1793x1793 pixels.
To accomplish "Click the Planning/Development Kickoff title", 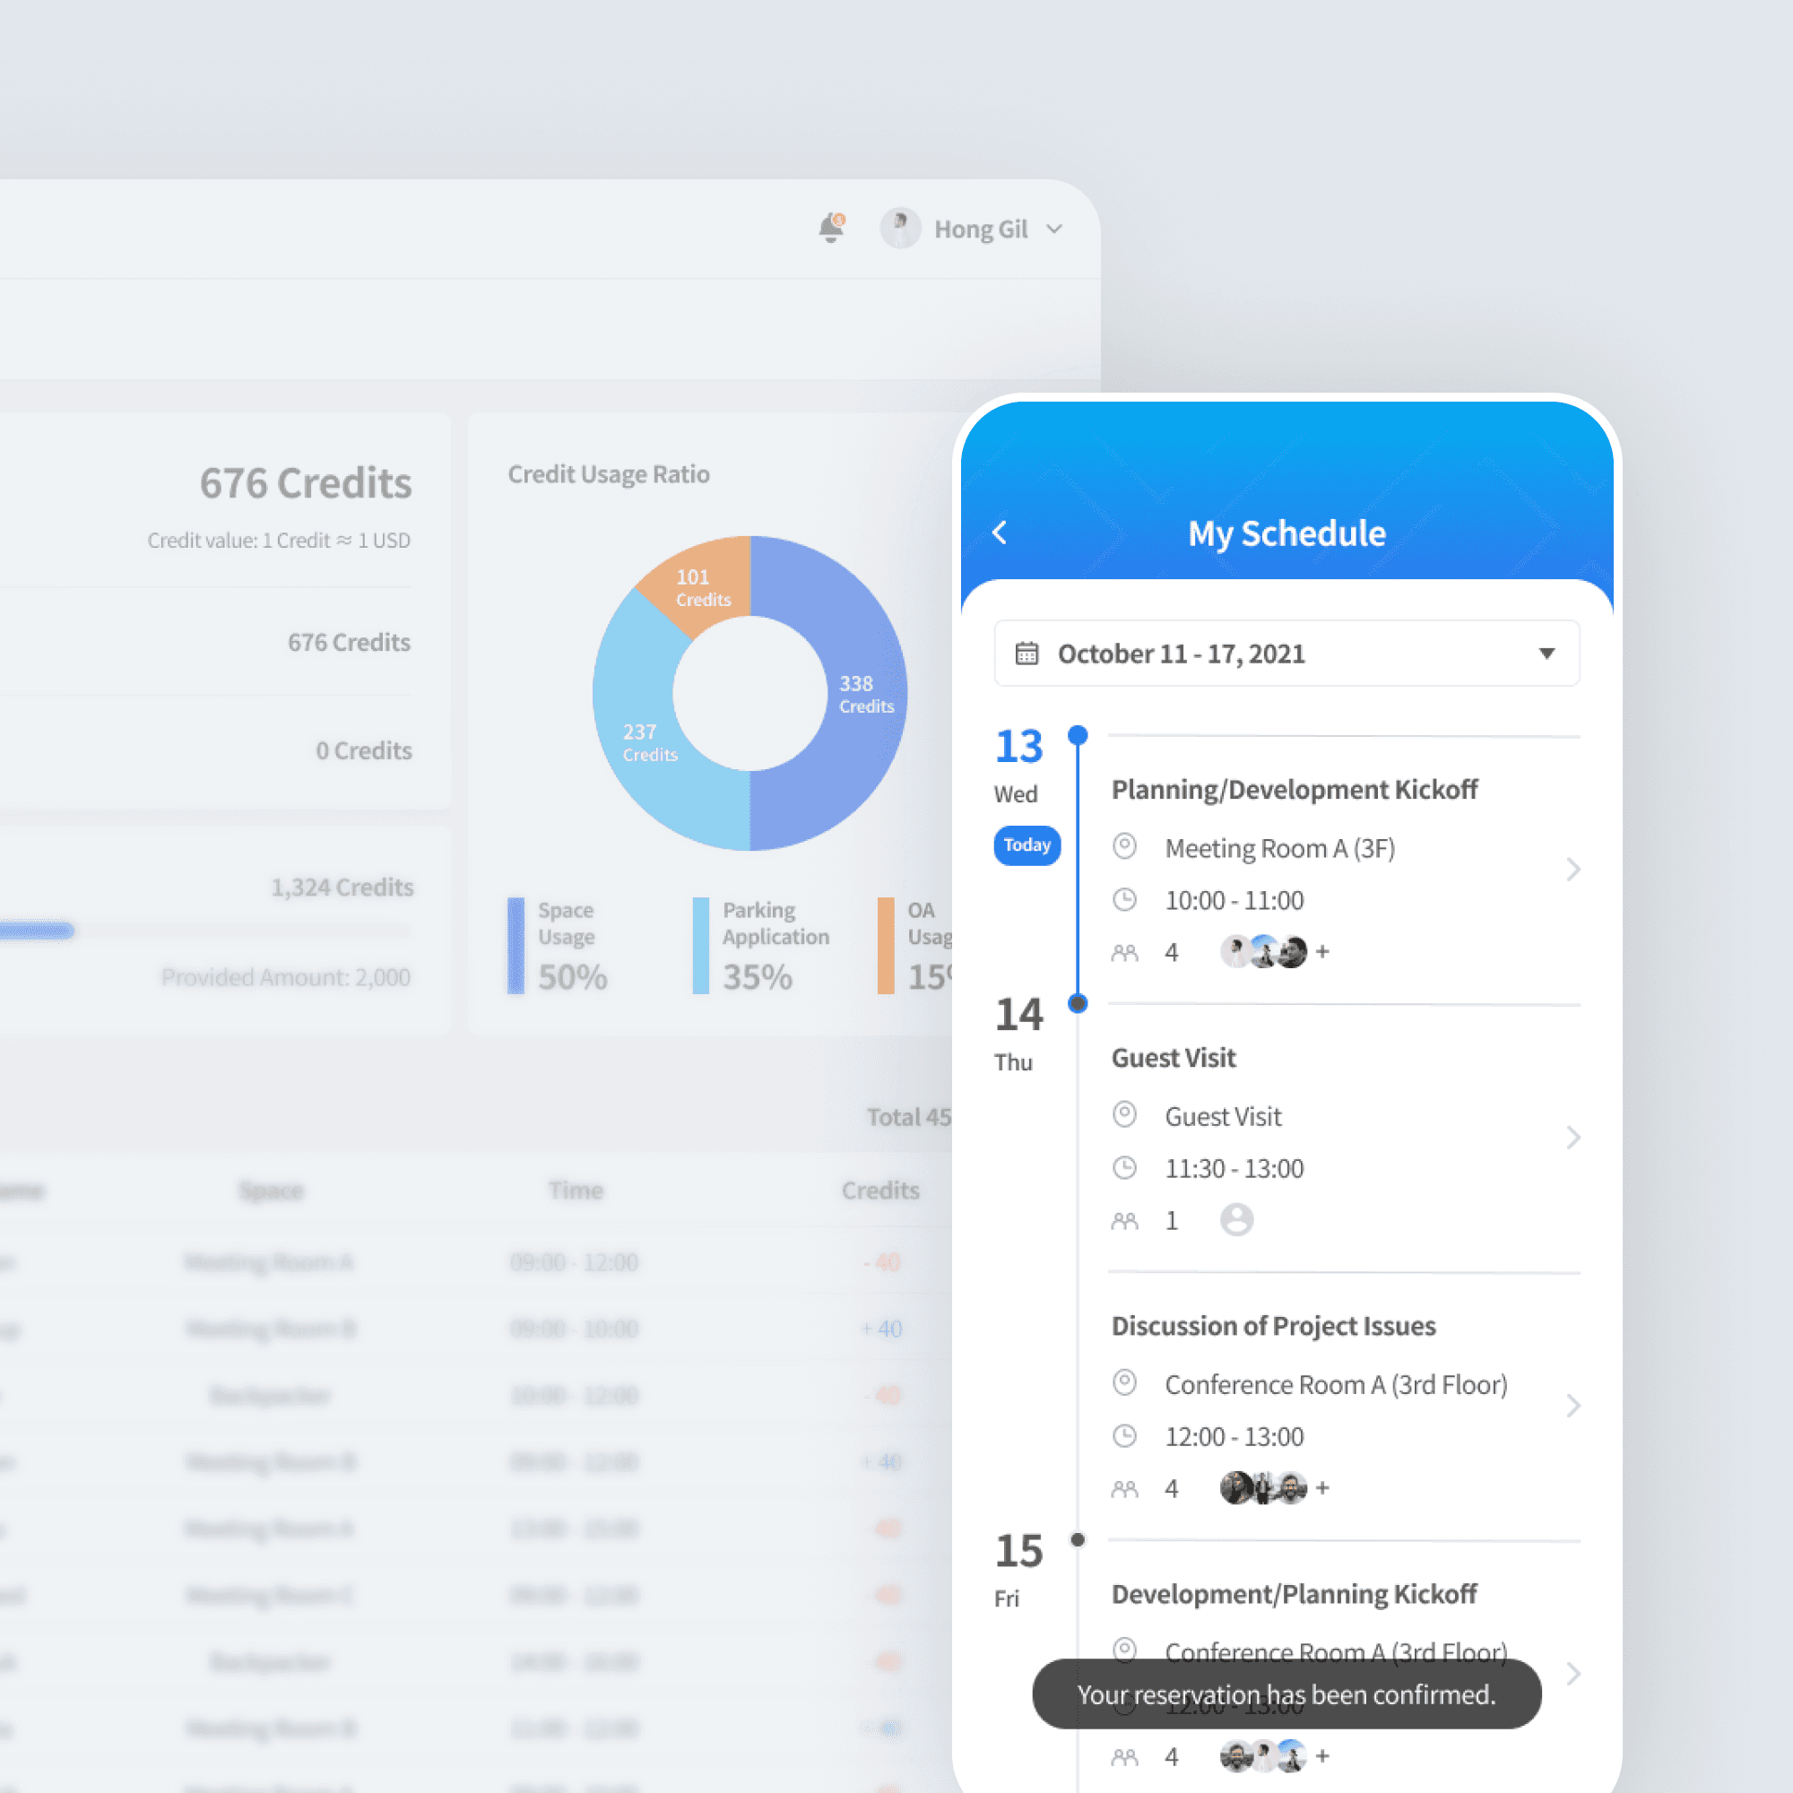I will tap(1294, 790).
